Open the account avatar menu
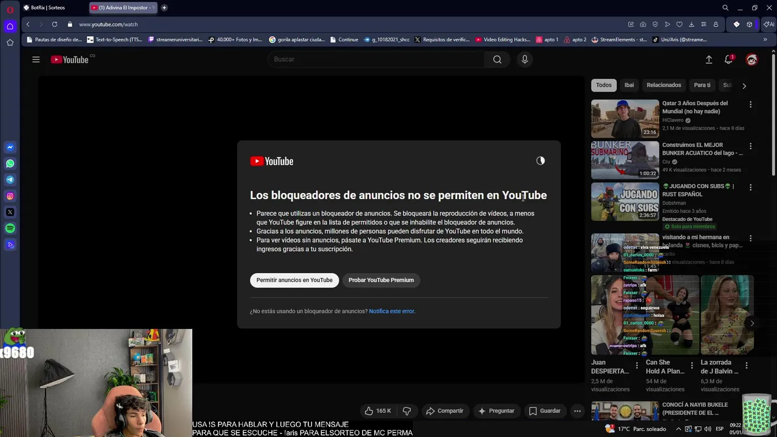The image size is (777, 437). tap(752, 59)
